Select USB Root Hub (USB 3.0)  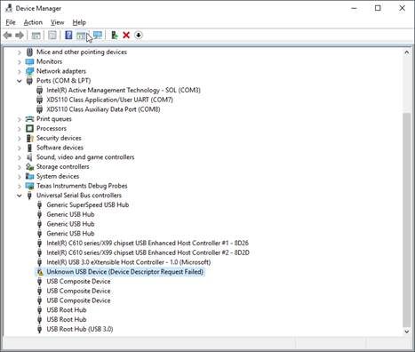80,329
